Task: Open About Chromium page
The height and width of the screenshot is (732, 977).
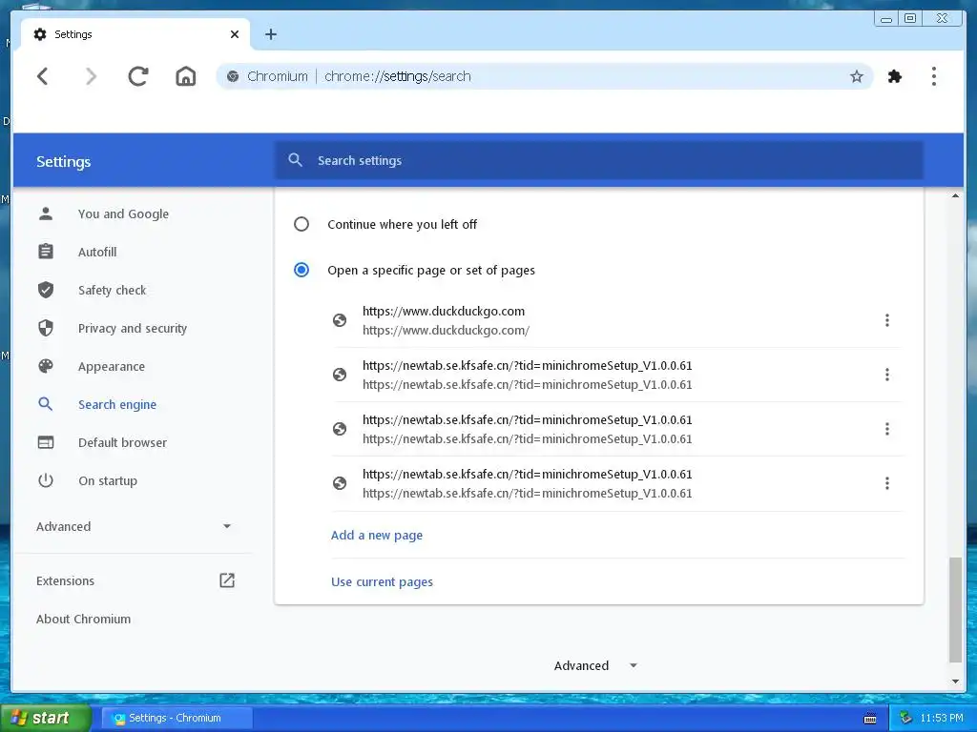Action: point(84,619)
